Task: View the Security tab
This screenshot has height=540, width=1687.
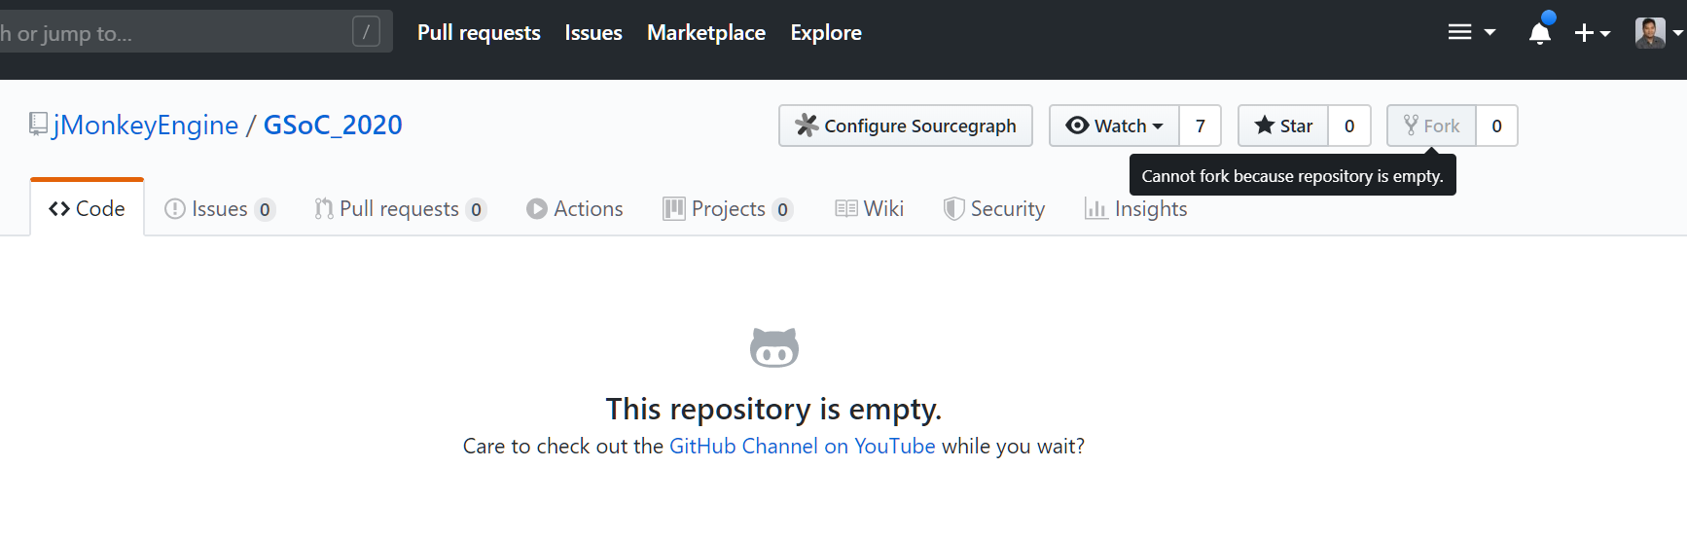Action: click(994, 209)
